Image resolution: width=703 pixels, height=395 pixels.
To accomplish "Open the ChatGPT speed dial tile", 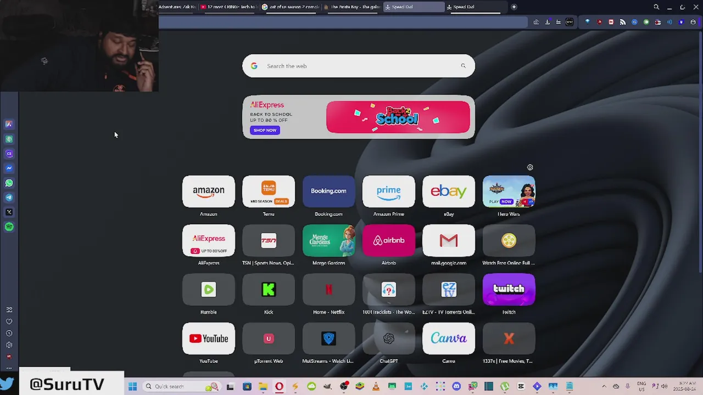I will tap(389, 338).
